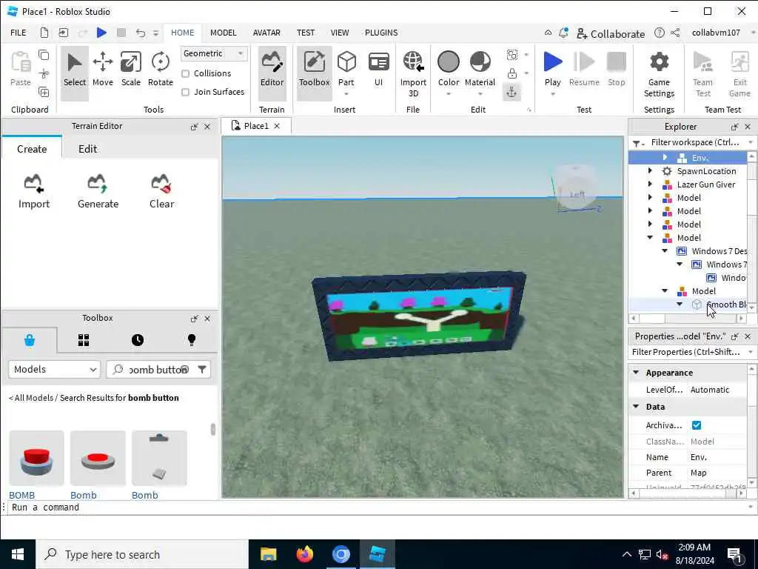Activate the Move tool
758x569 pixels.
(102, 70)
